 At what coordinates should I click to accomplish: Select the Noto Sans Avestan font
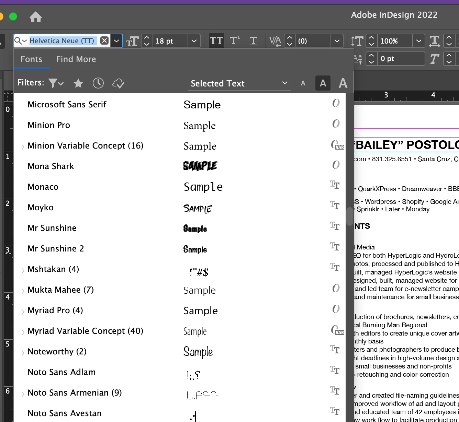coord(65,413)
